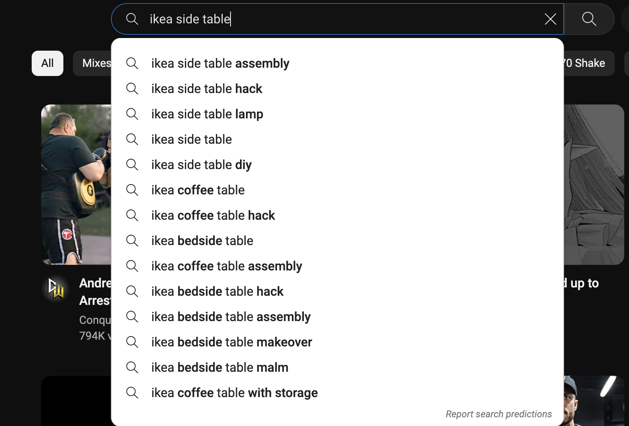This screenshot has width=629, height=426.
Task: Open the Conquer channel avatar icon
Action: (56, 289)
